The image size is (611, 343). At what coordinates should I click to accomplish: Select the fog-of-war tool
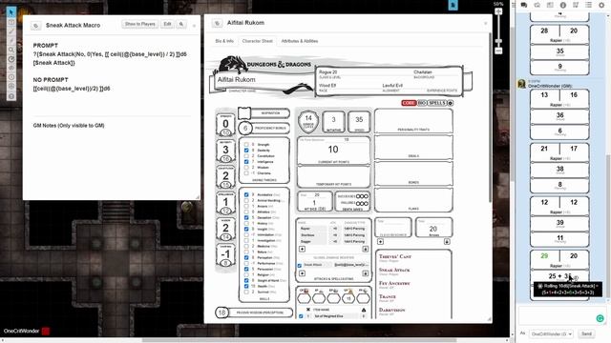(x=11, y=68)
